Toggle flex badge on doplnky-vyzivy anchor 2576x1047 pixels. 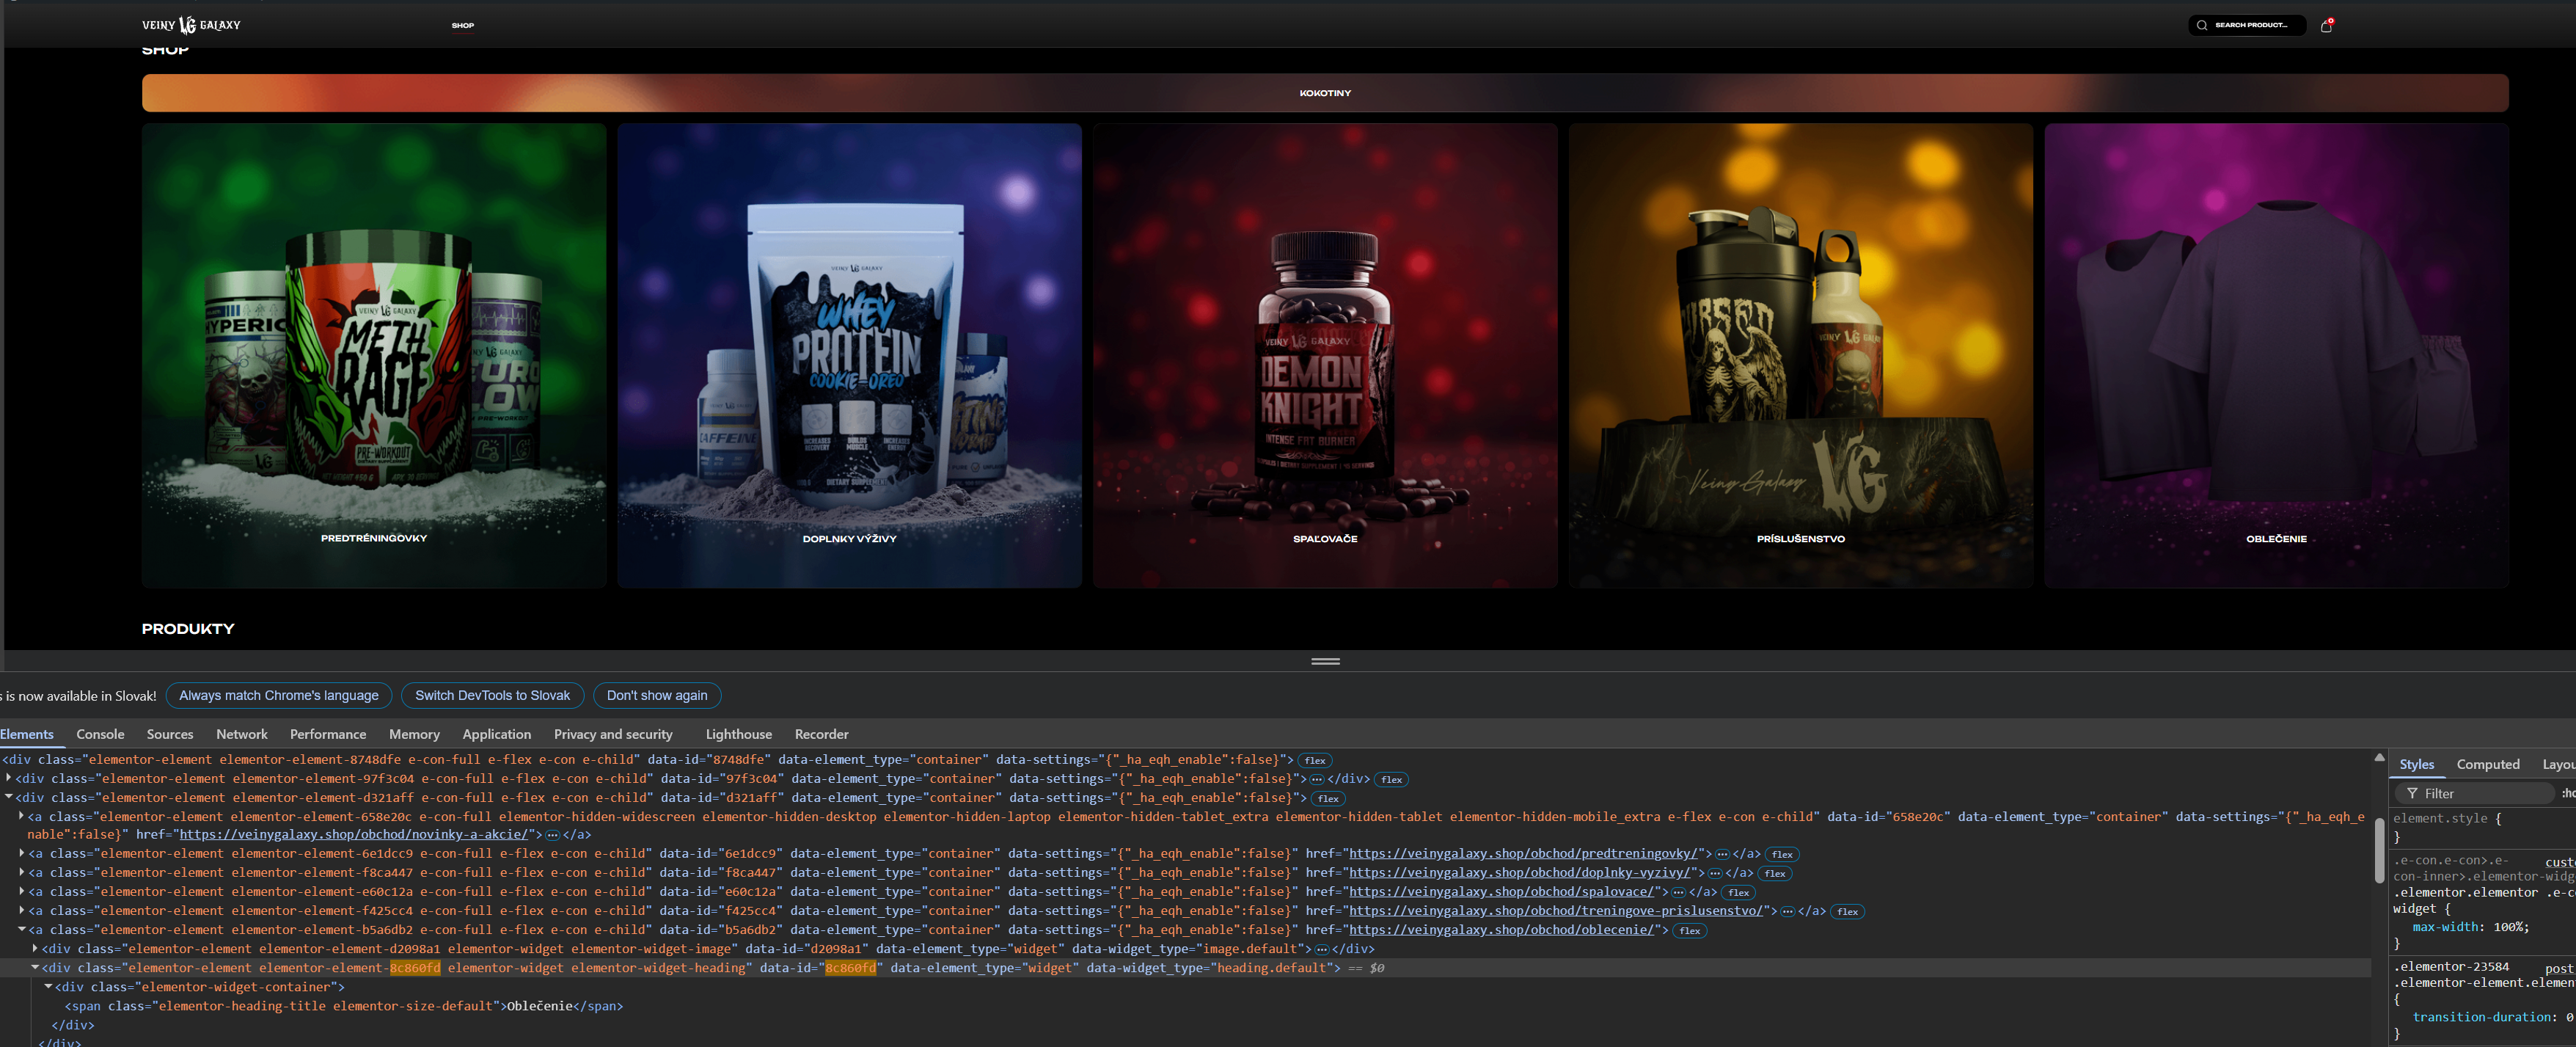coord(1775,874)
